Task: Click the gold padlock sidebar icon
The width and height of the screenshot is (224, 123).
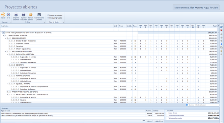Action: [x=221, y=51]
